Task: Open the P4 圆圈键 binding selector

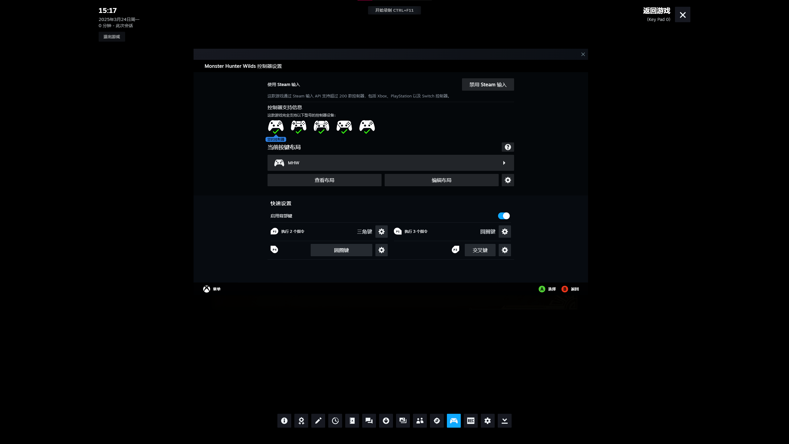Action: pyautogui.click(x=341, y=250)
